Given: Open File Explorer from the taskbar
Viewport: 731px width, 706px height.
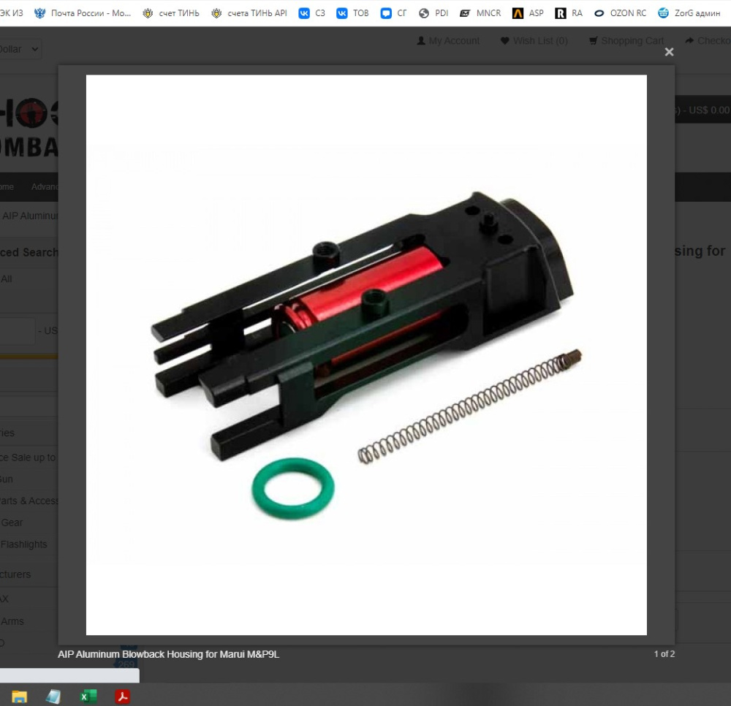Looking at the screenshot, I should point(19,696).
